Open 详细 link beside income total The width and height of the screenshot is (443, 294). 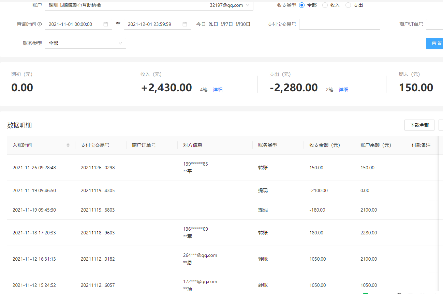coord(218,90)
